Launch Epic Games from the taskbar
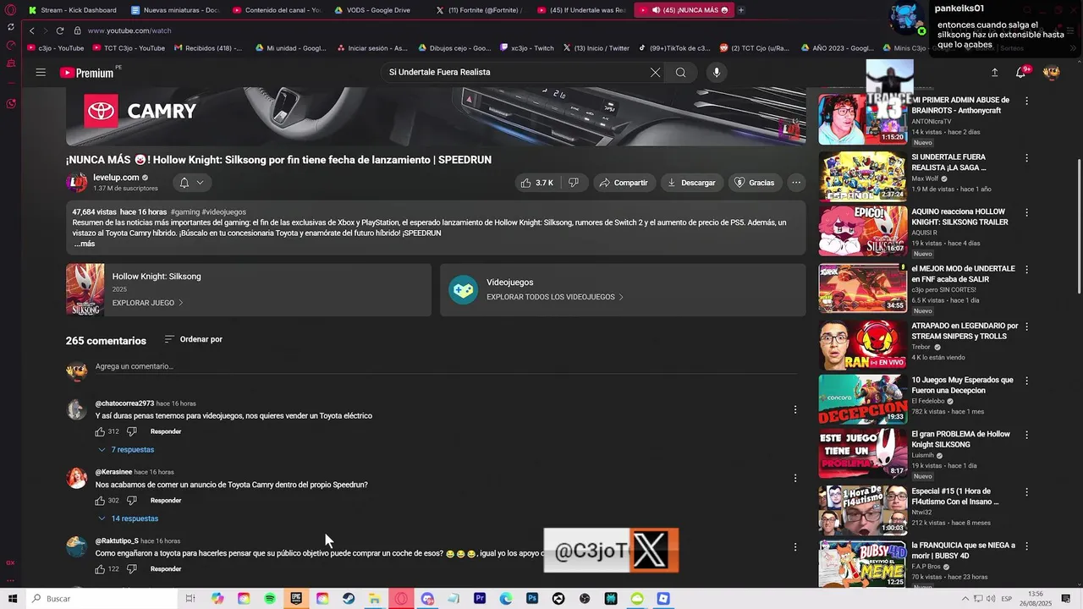Viewport: 1083px width, 609px height. point(296,599)
